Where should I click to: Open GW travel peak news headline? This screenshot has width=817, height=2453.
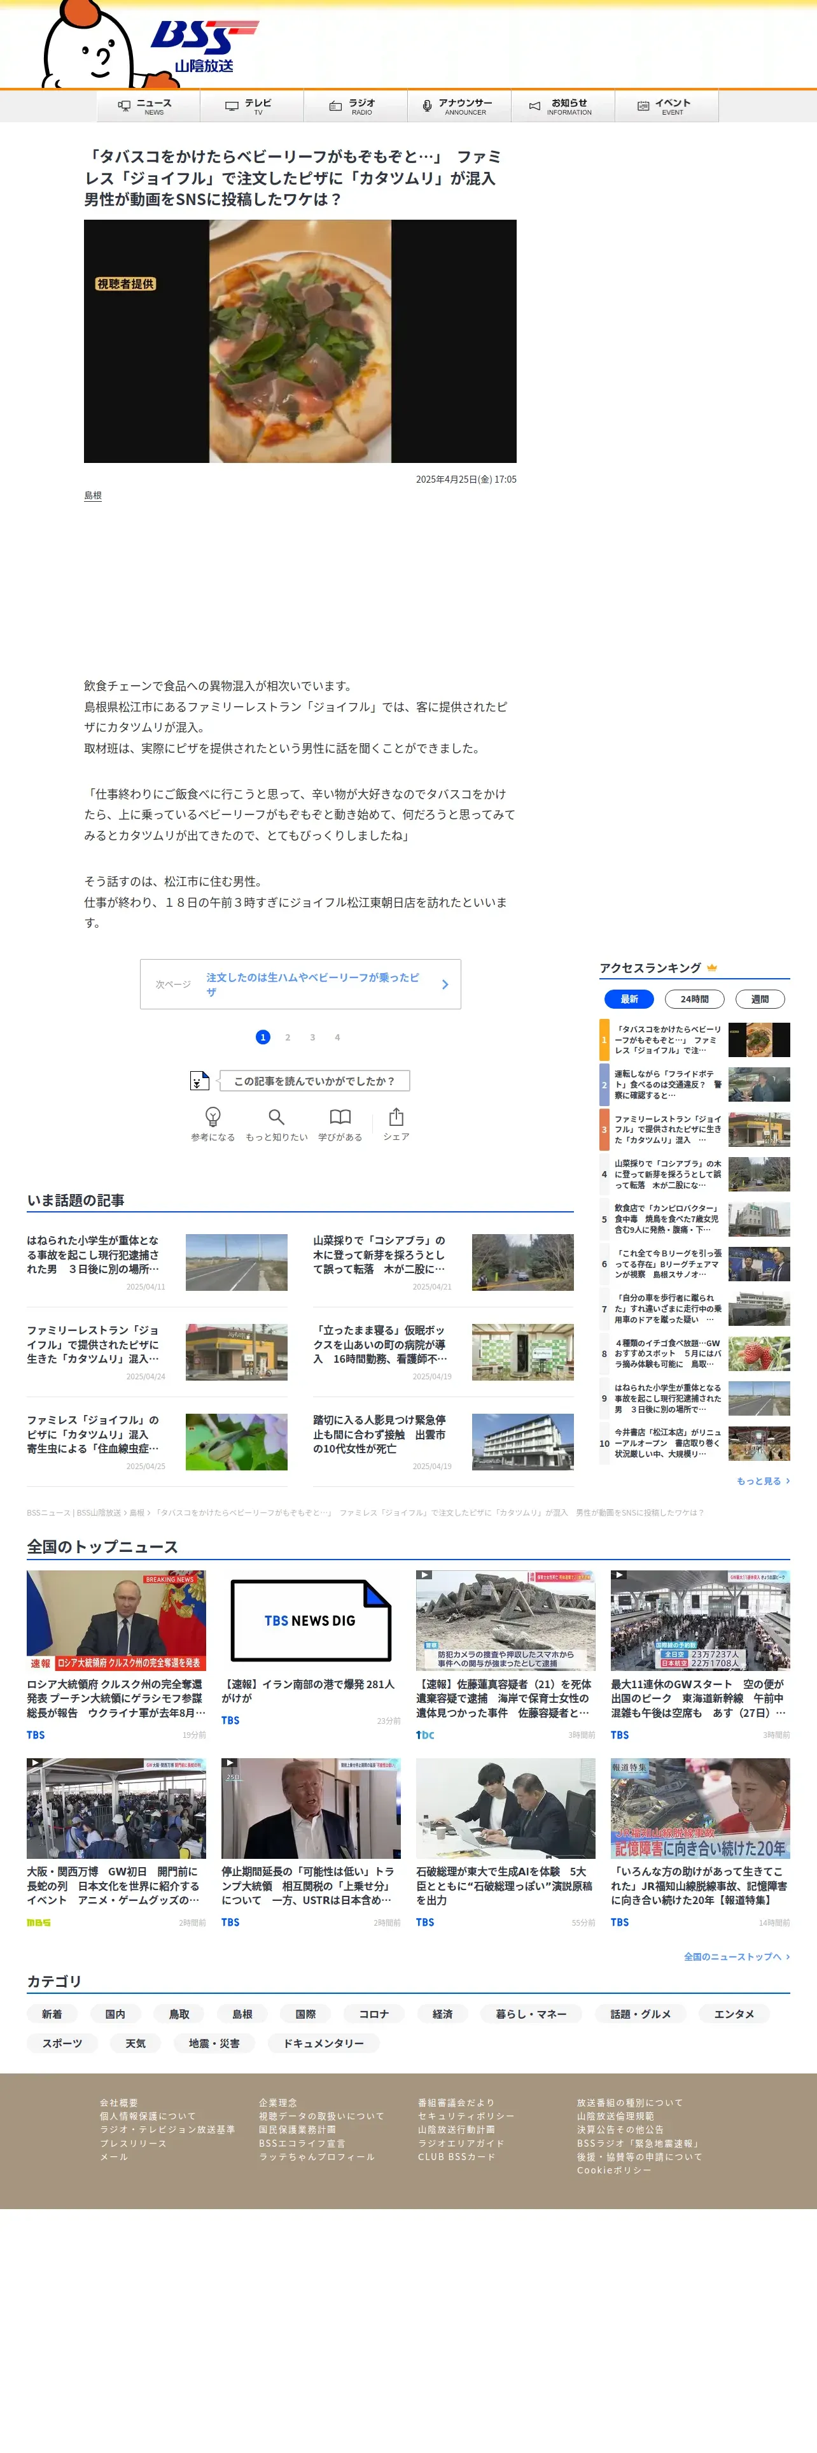tap(699, 1698)
